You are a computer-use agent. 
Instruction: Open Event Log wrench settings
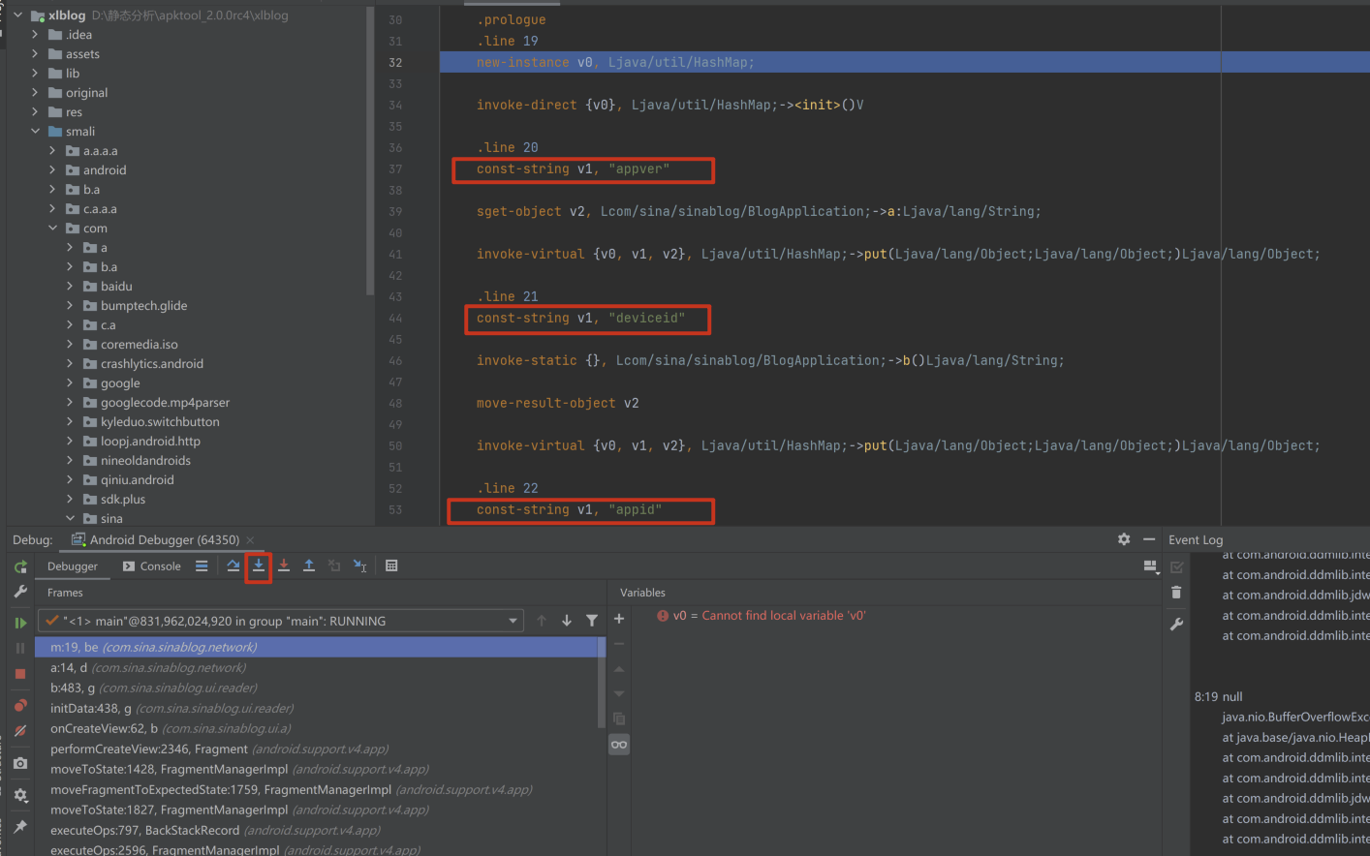[x=1176, y=625]
